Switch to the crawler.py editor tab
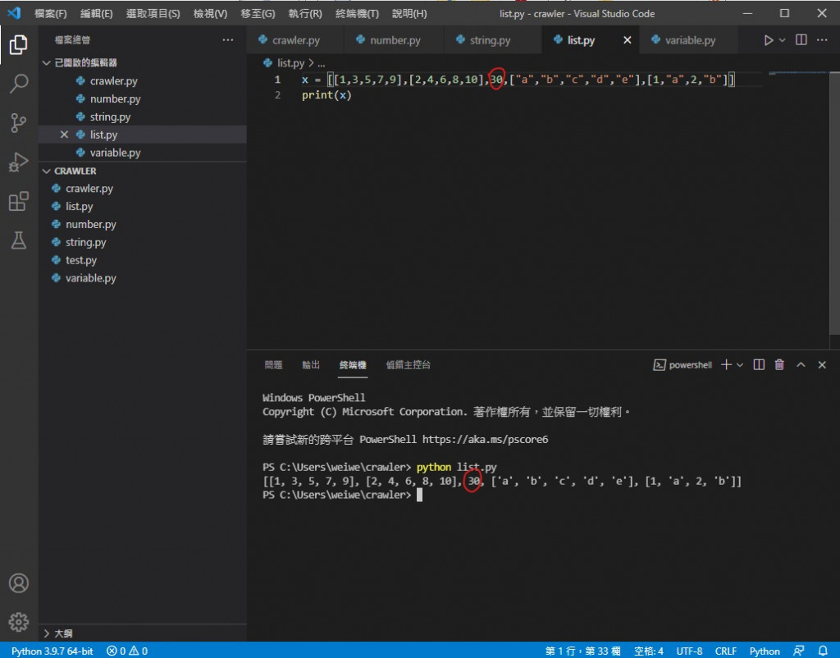This screenshot has height=658, width=840. [294, 40]
